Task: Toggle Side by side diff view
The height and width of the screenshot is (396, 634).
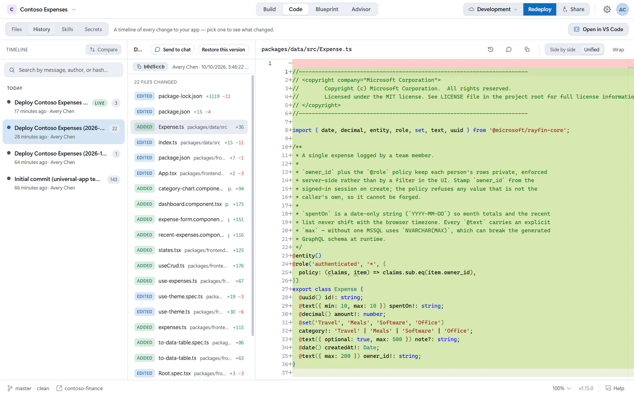Action: pyautogui.click(x=562, y=49)
